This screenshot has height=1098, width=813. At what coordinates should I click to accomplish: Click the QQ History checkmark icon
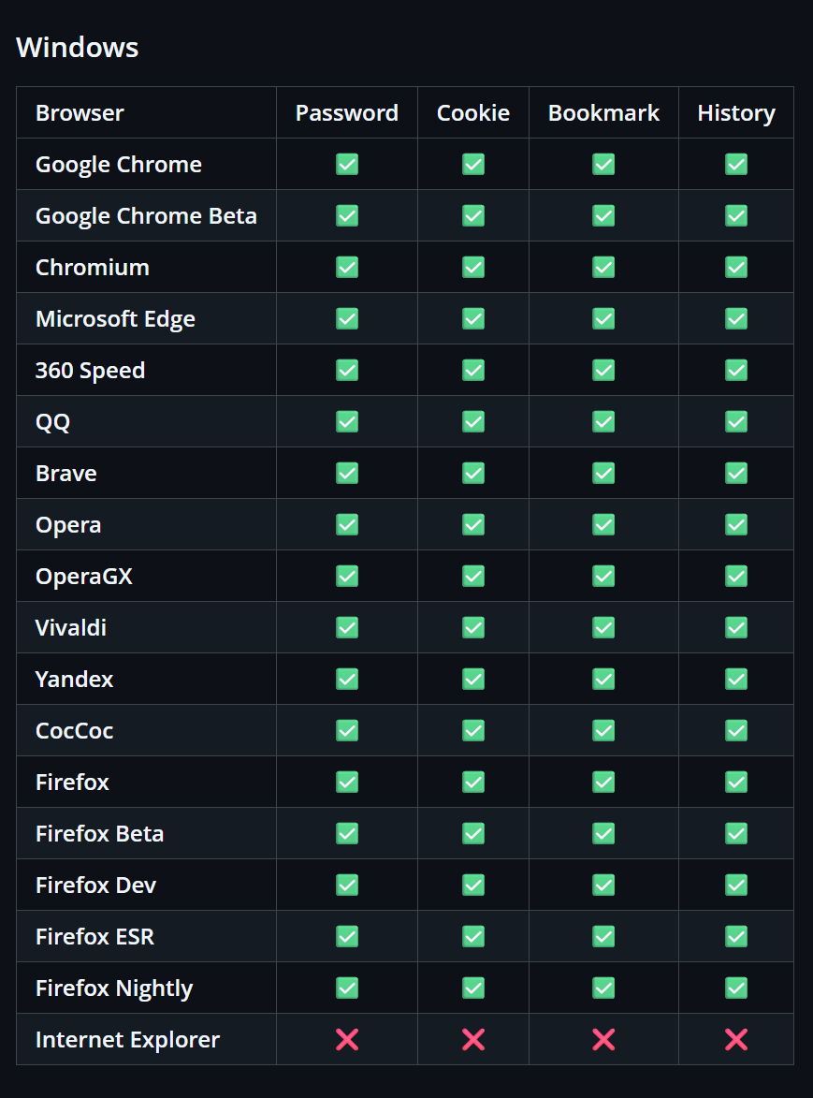click(x=736, y=421)
